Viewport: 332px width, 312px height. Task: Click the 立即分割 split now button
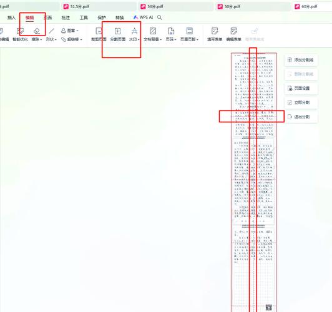[x=301, y=102]
